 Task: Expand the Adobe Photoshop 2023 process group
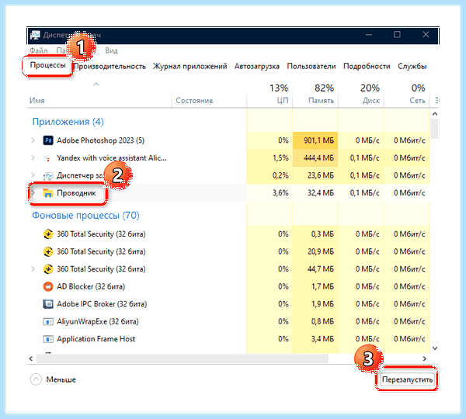(33, 140)
